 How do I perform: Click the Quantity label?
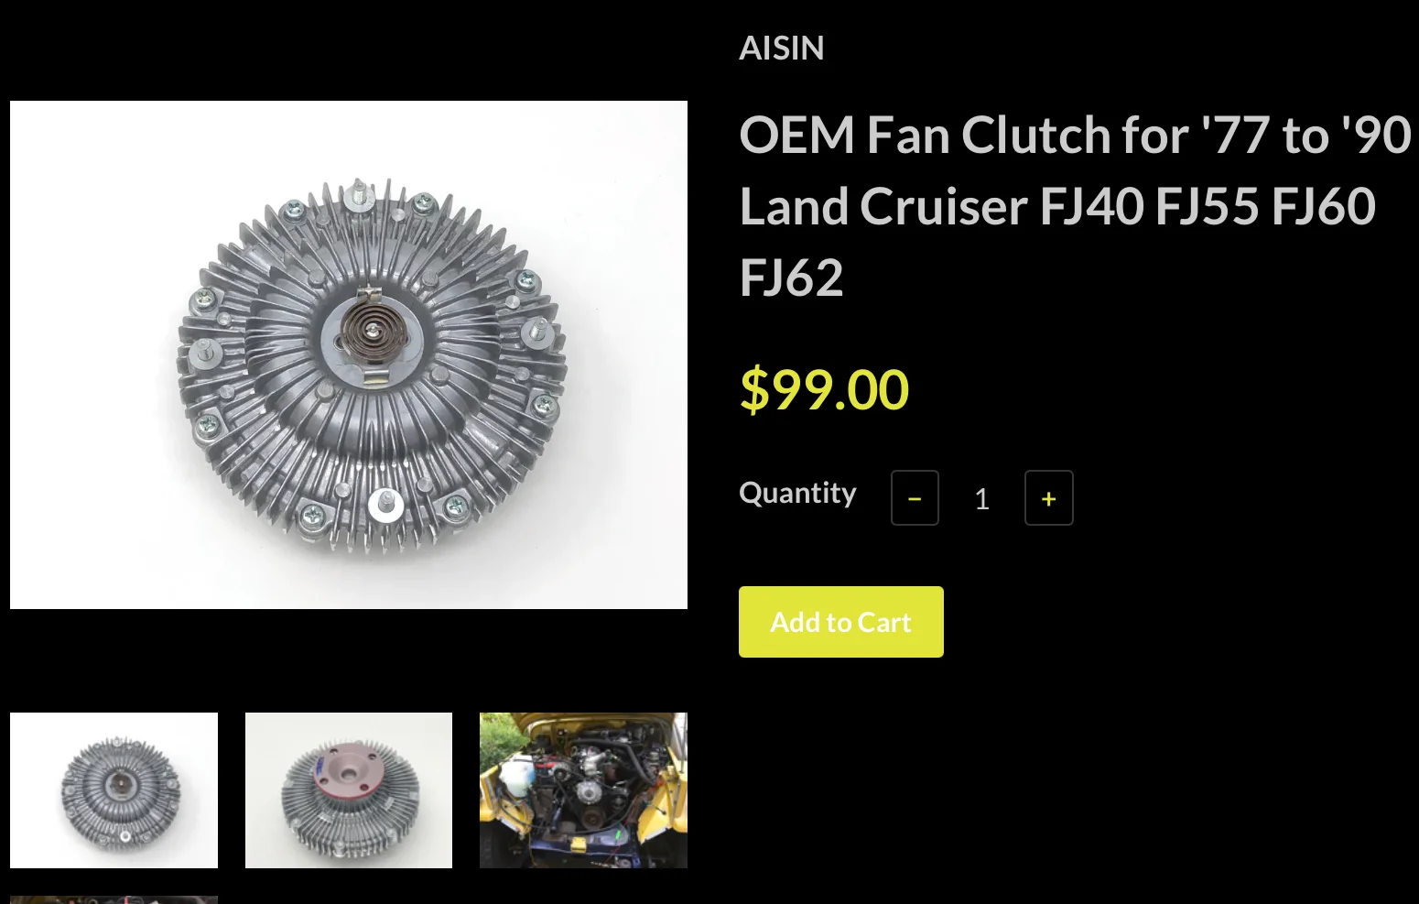[797, 493]
